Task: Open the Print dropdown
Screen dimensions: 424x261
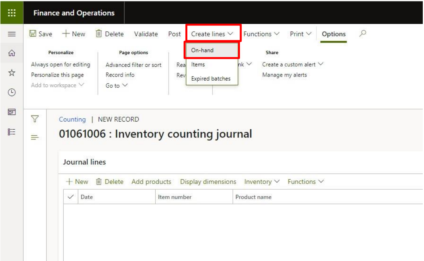Action: tap(300, 34)
